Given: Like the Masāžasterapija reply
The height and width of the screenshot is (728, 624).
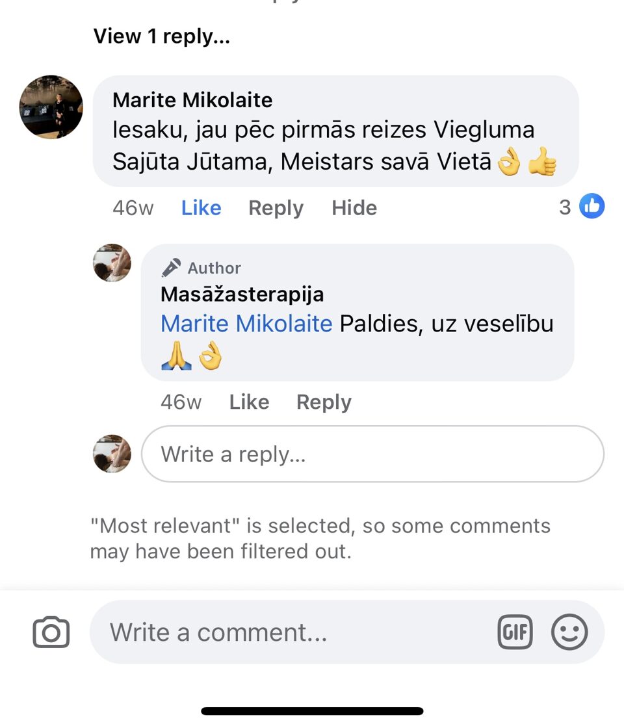Looking at the screenshot, I should (x=249, y=402).
